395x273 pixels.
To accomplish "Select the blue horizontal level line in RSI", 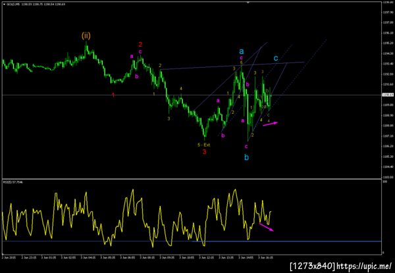I will pyautogui.click(x=192, y=241).
